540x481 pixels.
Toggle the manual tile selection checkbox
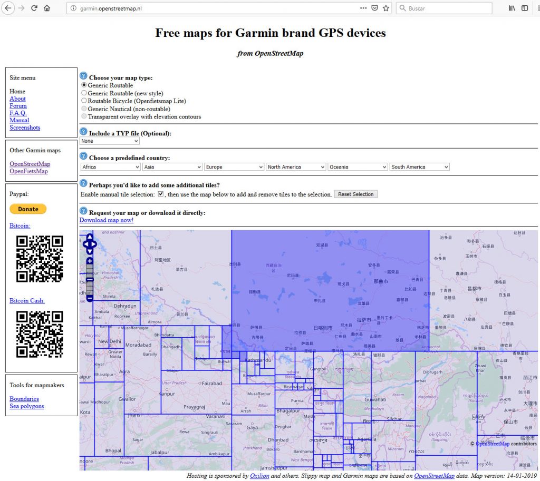click(160, 194)
